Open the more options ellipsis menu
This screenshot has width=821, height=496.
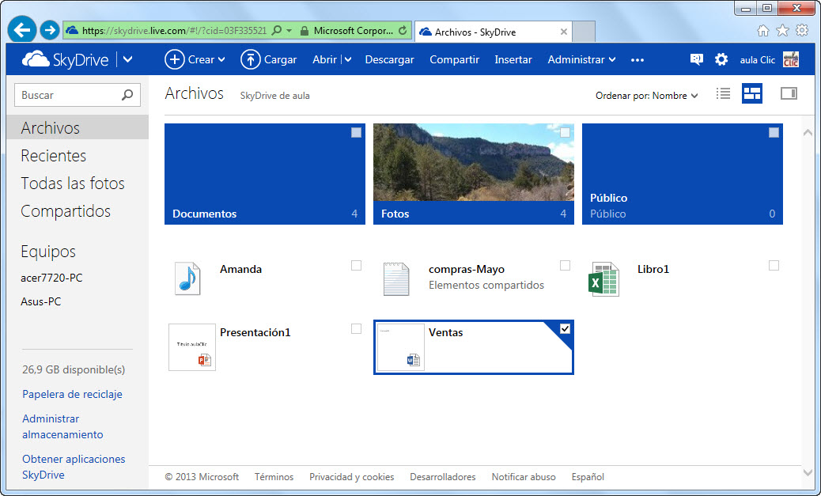[x=638, y=59]
